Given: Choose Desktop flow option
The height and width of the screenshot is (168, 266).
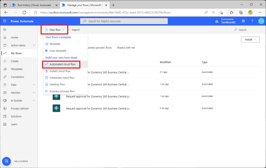Looking at the screenshot, I should click(x=66, y=84).
